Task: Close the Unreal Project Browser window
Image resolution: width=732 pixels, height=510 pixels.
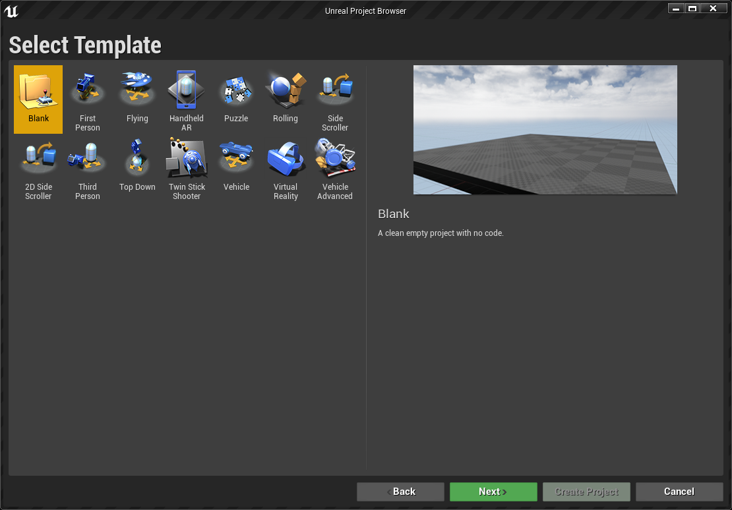Action: coord(713,9)
